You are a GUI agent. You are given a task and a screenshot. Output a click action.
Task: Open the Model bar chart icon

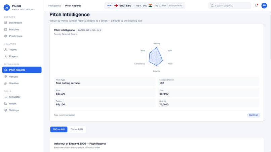coord(5,104)
